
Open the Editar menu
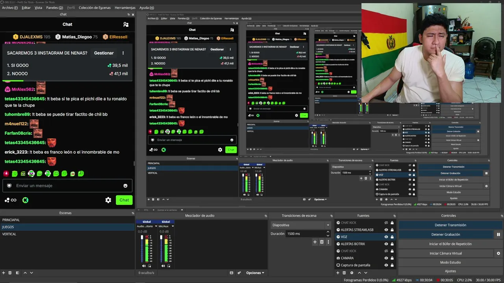tap(26, 8)
